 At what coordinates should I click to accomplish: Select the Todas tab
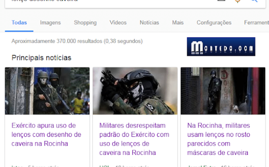click(19, 23)
